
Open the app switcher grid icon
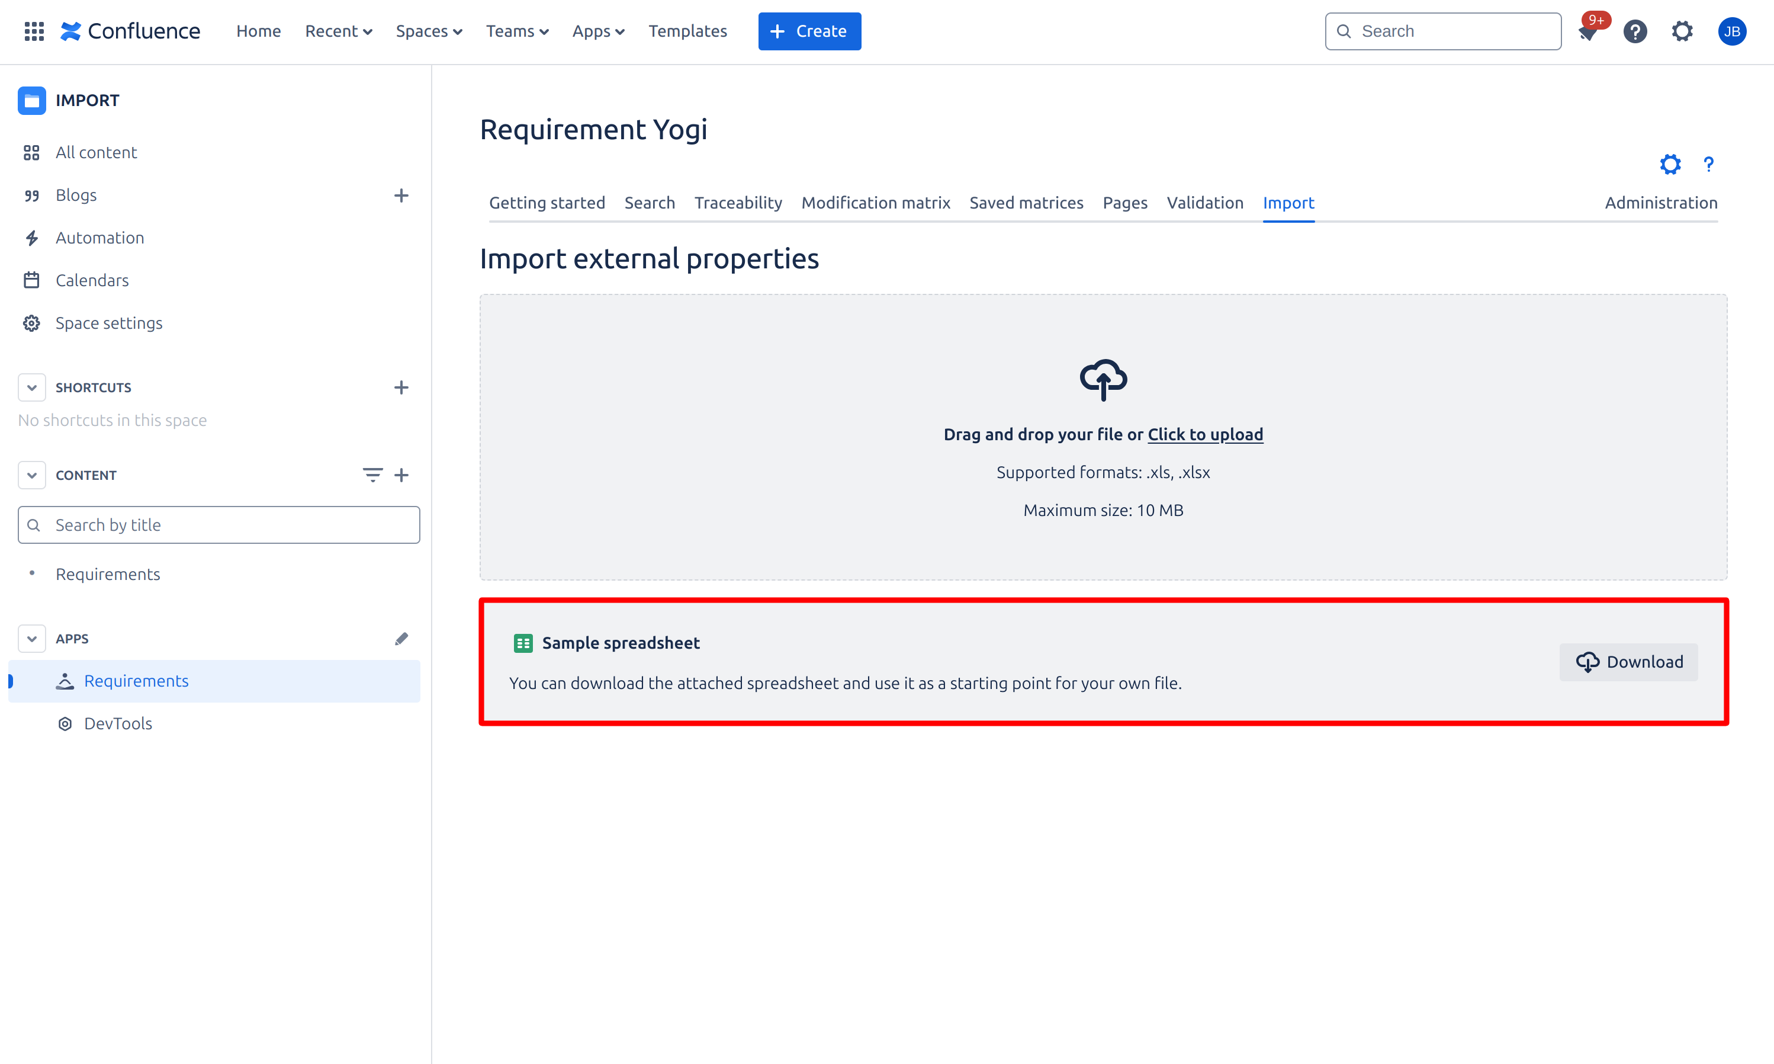click(34, 31)
